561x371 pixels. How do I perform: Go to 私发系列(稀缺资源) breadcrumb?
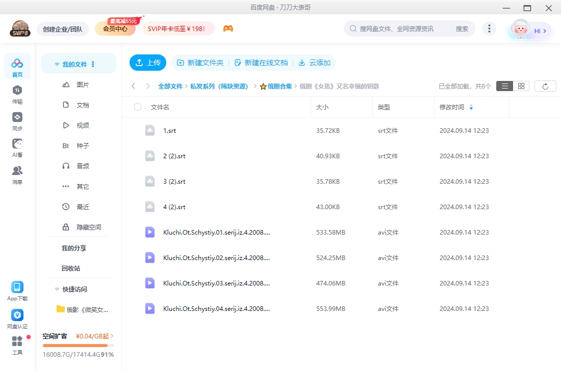(x=219, y=87)
